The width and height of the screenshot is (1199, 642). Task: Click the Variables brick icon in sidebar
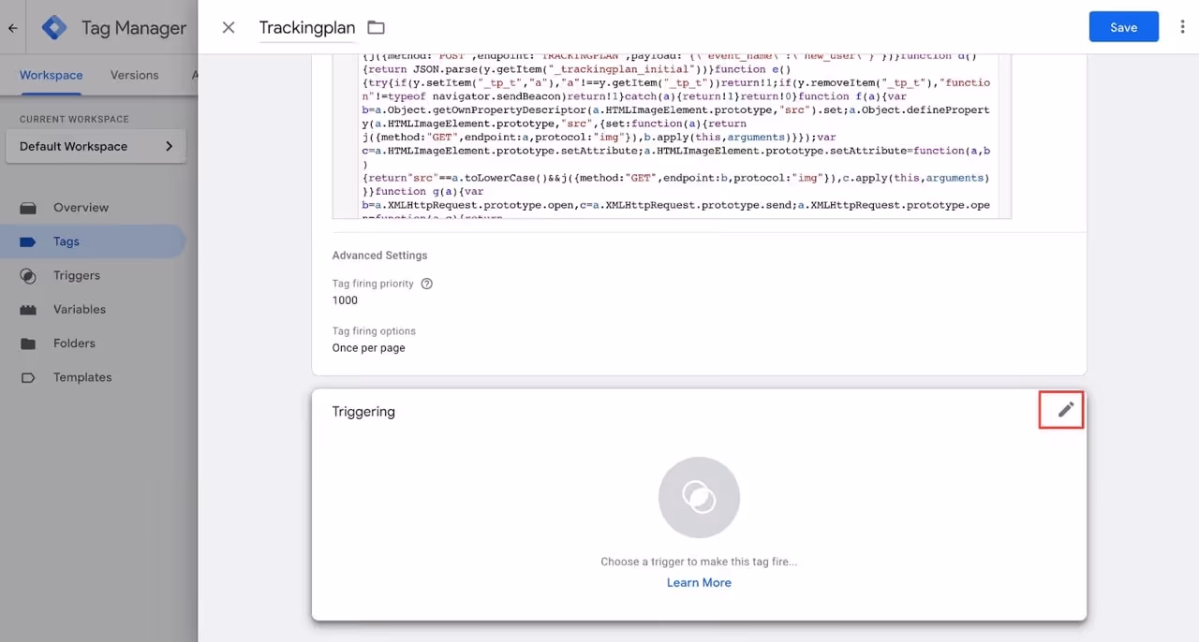[x=28, y=310]
